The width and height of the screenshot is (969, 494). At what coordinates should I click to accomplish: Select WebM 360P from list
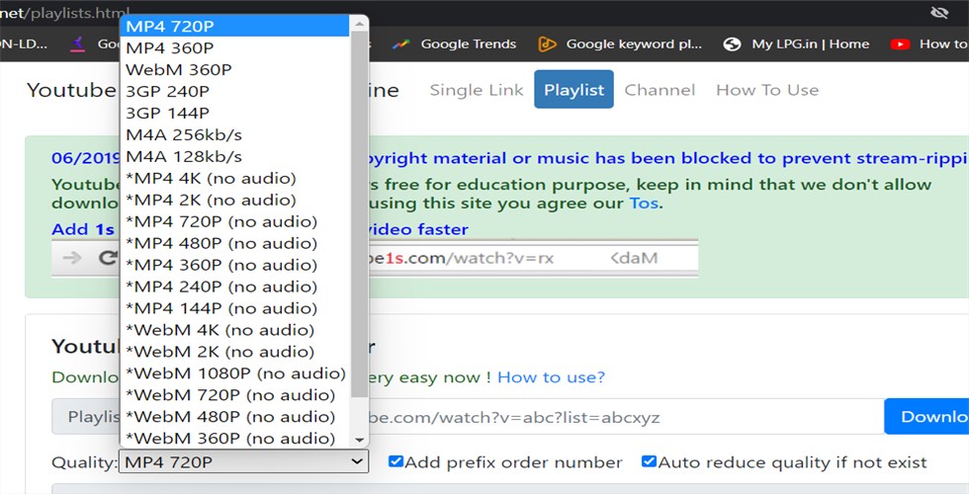pos(235,70)
